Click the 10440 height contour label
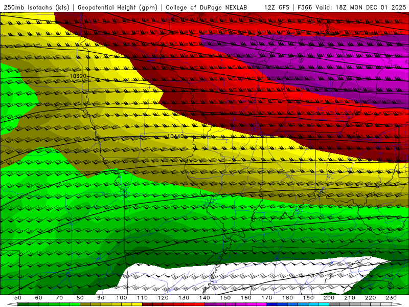The image size is (409, 307). 175,136
